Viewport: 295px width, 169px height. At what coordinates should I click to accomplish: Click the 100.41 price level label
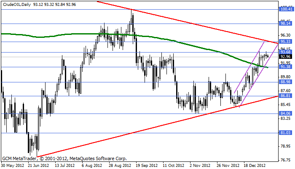coord(286,9)
